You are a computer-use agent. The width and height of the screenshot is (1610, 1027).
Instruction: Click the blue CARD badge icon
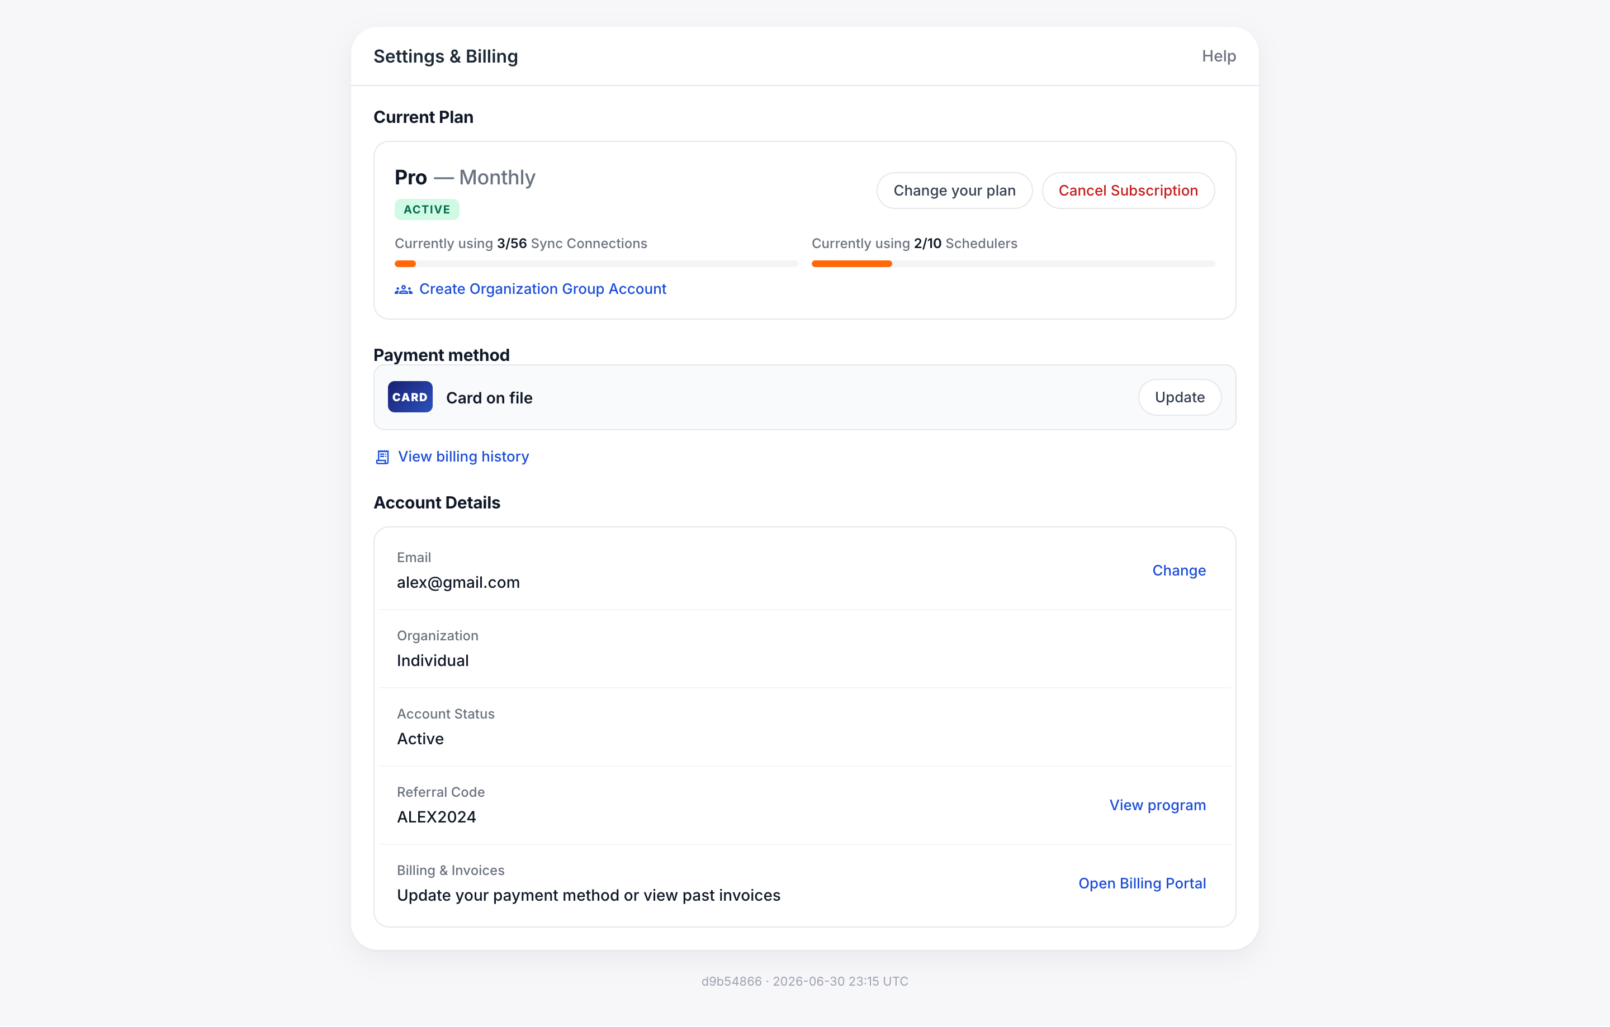coord(410,398)
